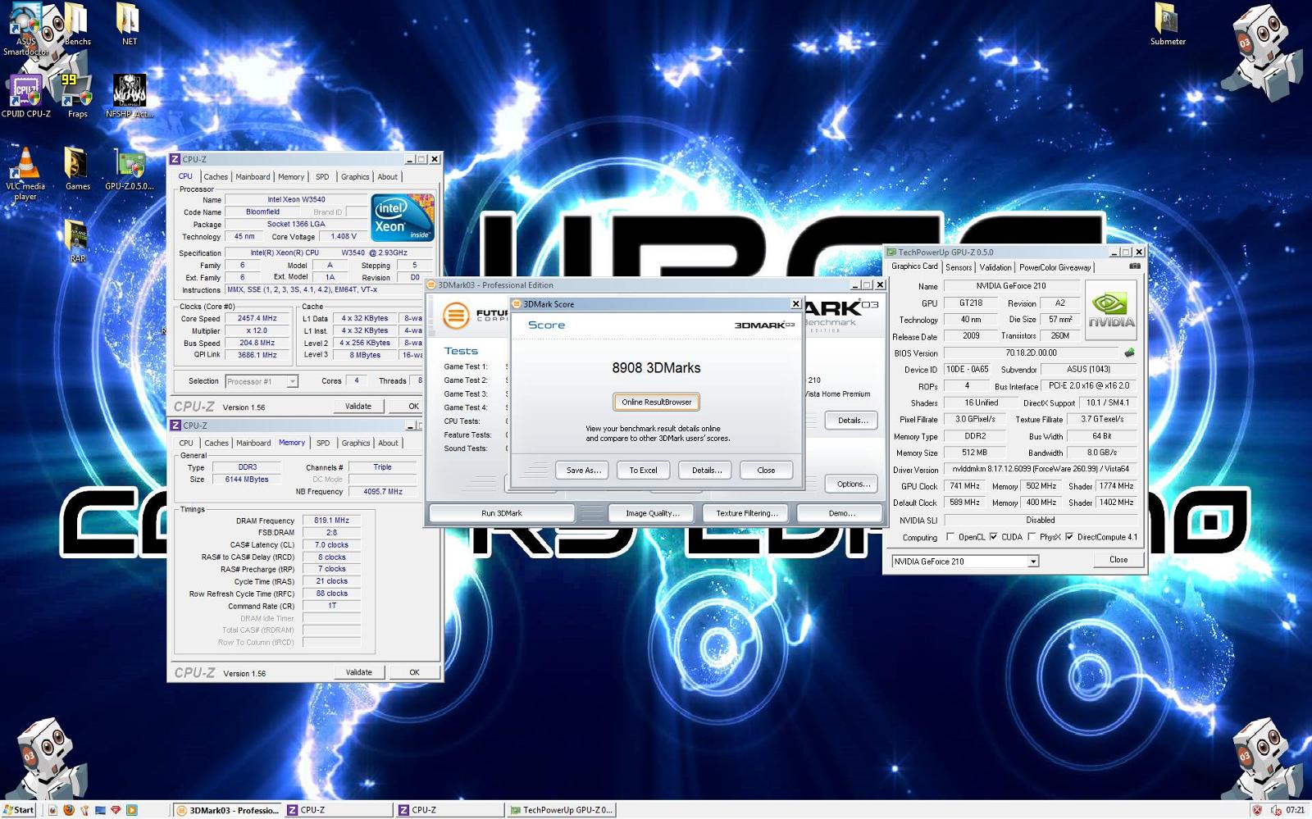1312x819 pixels.
Task: Click the Show Desktop quick launch icon
Action: (100, 810)
